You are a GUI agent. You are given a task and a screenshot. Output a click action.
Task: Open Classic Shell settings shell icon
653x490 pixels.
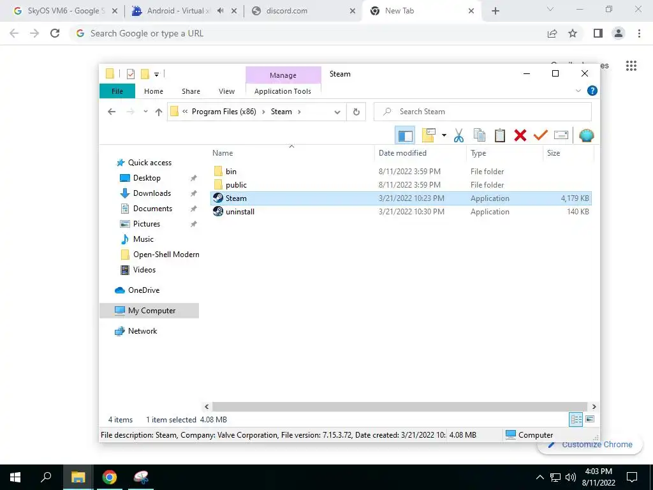pyautogui.click(x=587, y=135)
